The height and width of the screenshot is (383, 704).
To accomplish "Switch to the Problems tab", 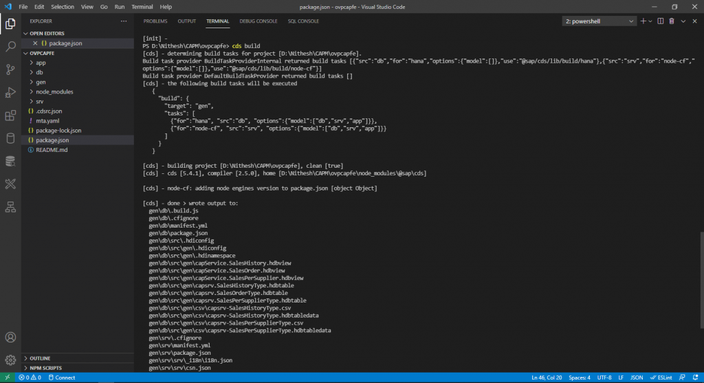I will pyautogui.click(x=155, y=21).
